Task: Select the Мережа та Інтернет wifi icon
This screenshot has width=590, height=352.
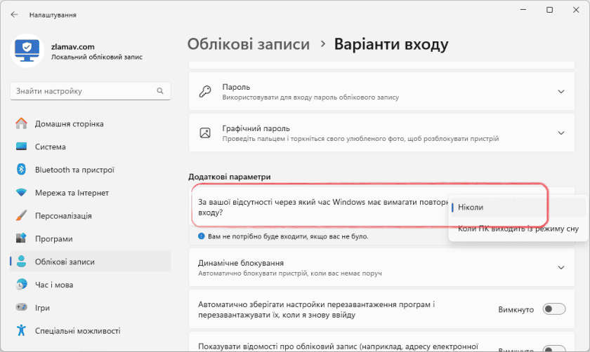Action: [22, 193]
